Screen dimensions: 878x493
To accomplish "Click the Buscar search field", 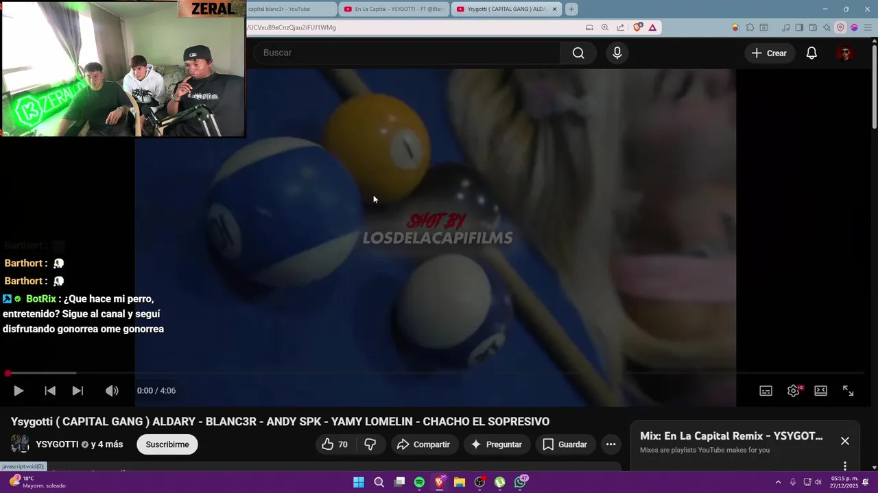I will click(407, 53).
